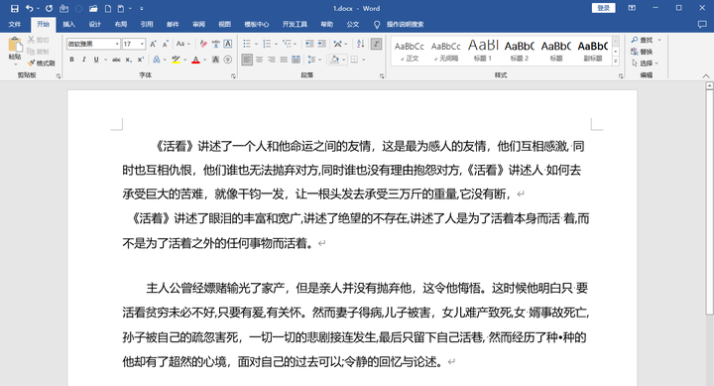Switch to the Design (设计) tab
The height and width of the screenshot is (386, 714).
(x=95, y=24)
